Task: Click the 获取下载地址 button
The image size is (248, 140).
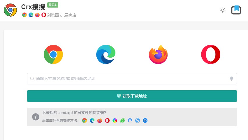Action: (x=132, y=96)
